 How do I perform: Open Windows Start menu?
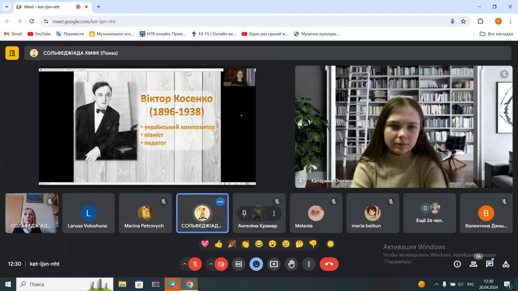pyautogui.click(x=8, y=284)
